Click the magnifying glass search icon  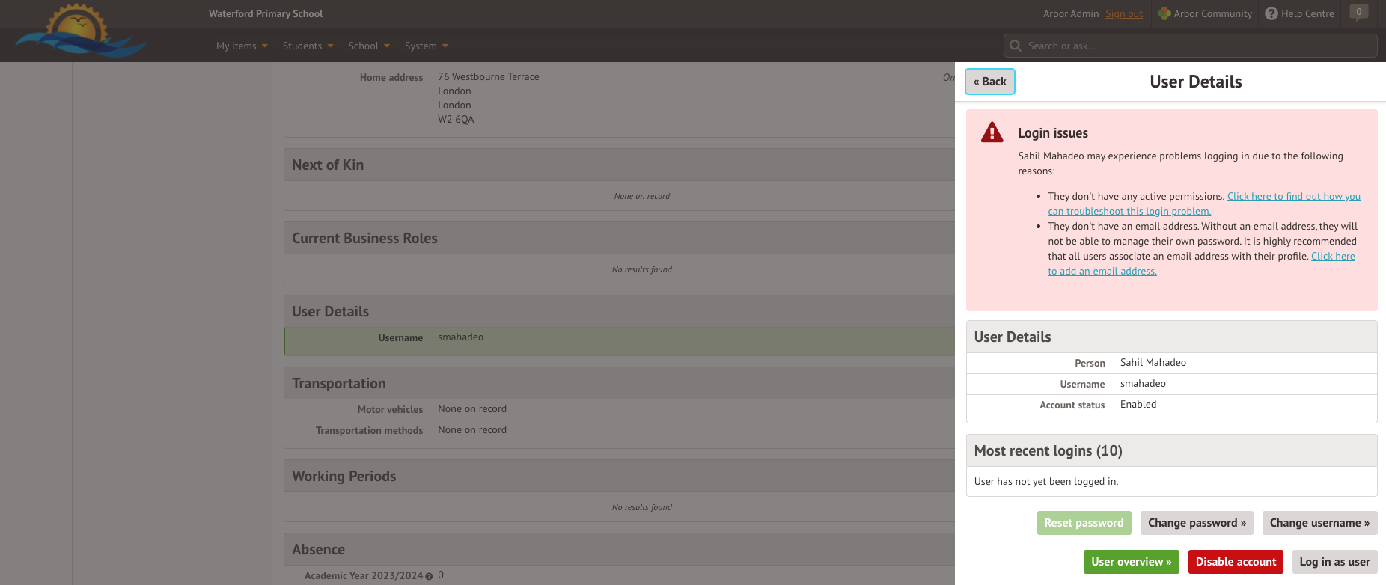tap(1016, 46)
